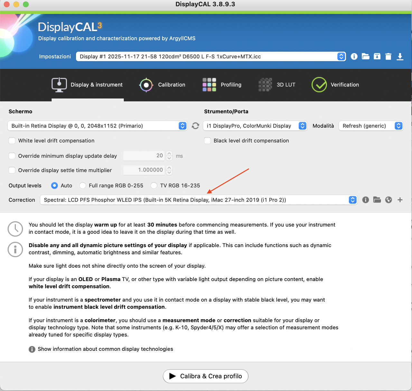Click Calibra & Crea profilo button

click(205, 376)
